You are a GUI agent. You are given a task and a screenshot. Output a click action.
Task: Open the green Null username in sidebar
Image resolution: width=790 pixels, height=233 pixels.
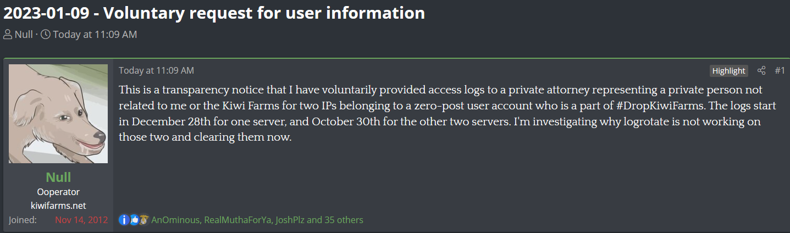coord(58,177)
